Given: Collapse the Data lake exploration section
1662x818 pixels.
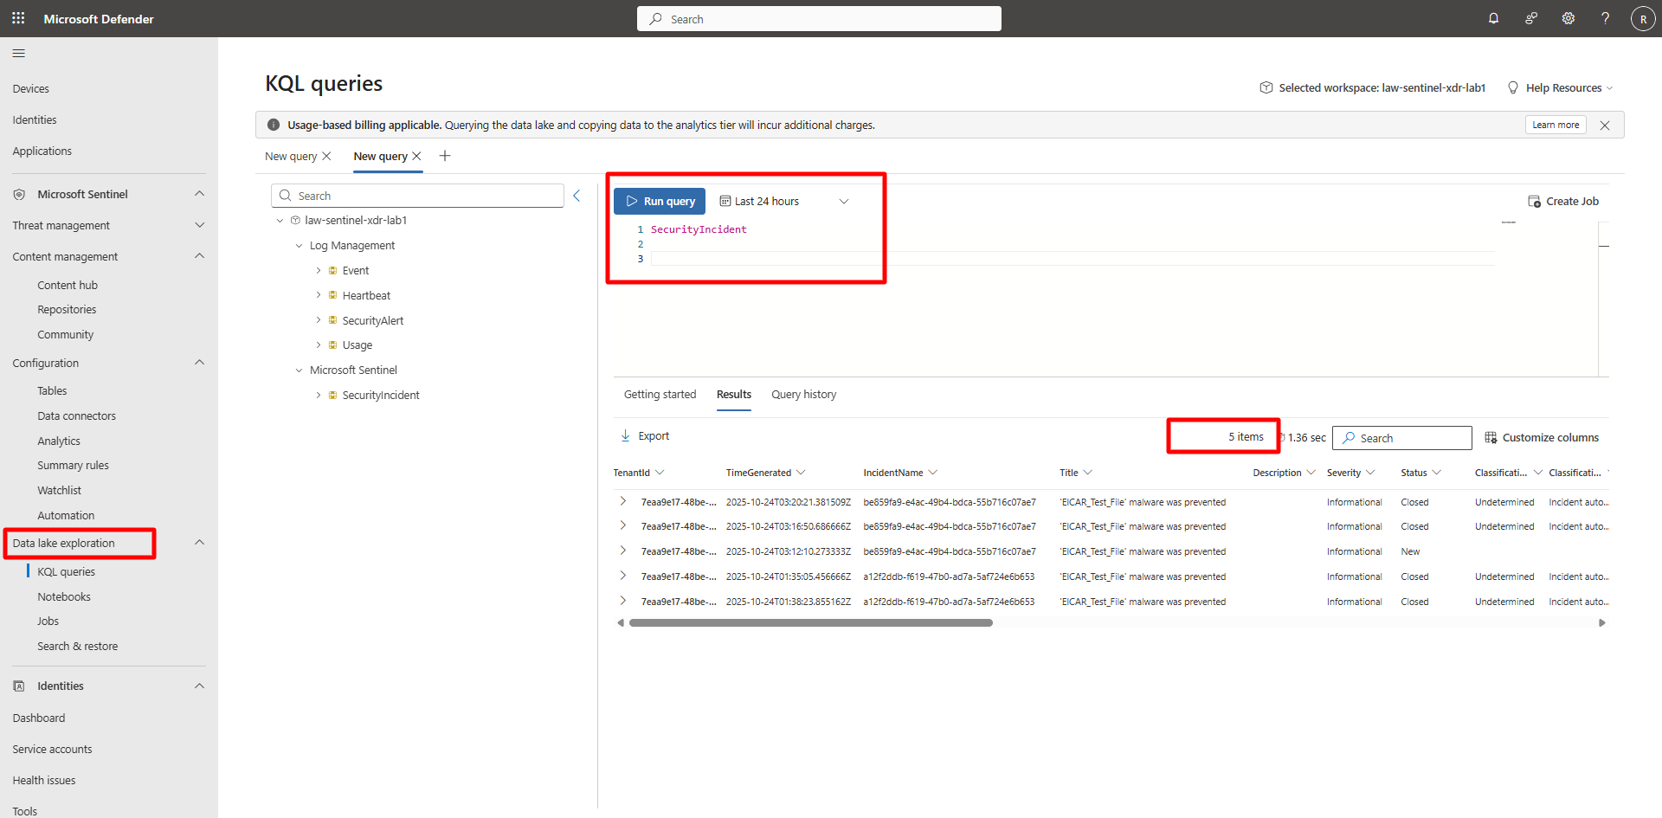Looking at the screenshot, I should coord(199,543).
